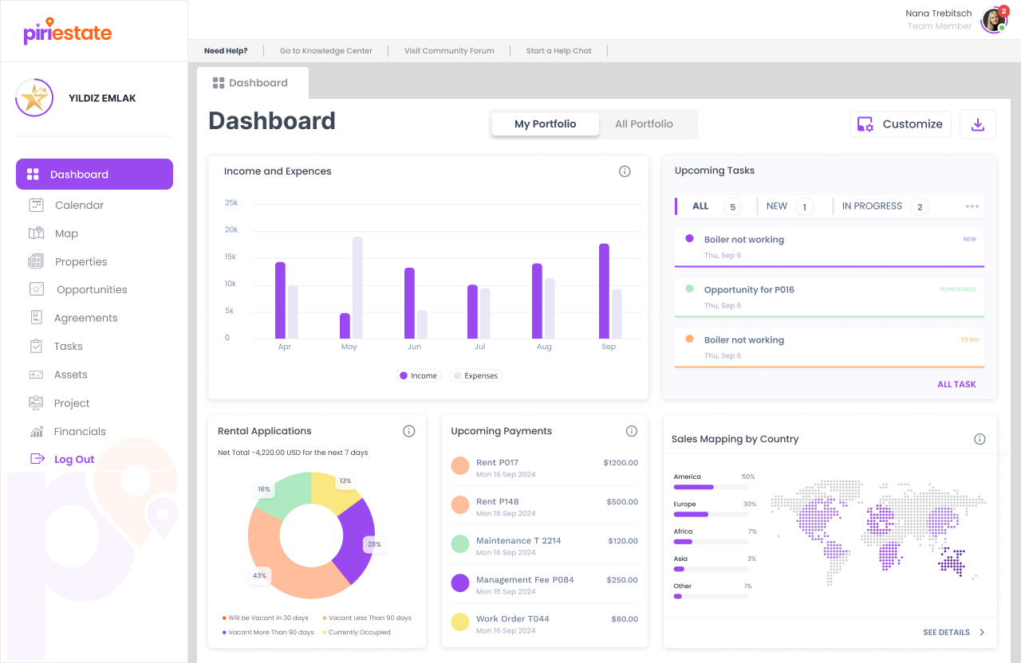Select Properties in the left navigation
Viewport: 1021px width, 663px height.
81,261
